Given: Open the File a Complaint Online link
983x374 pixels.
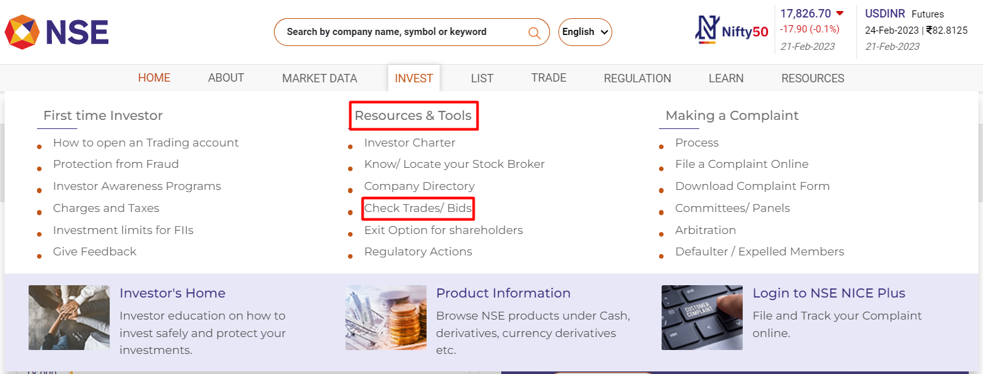Looking at the screenshot, I should [x=741, y=164].
